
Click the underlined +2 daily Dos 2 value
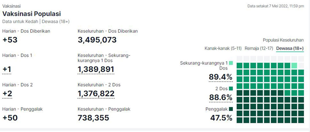point(7,94)
